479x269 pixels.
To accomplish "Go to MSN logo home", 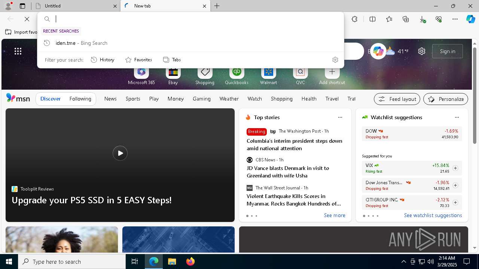I will pos(18,98).
